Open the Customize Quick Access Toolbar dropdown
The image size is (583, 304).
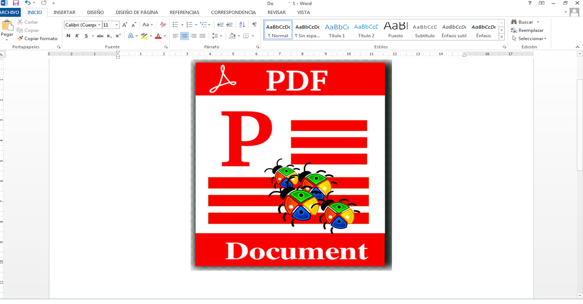[x=53, y=3]
